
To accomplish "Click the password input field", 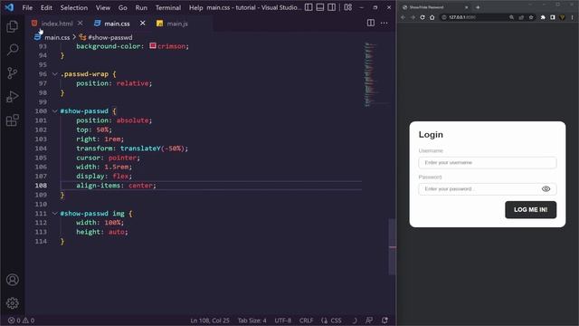I will point(488,189).
